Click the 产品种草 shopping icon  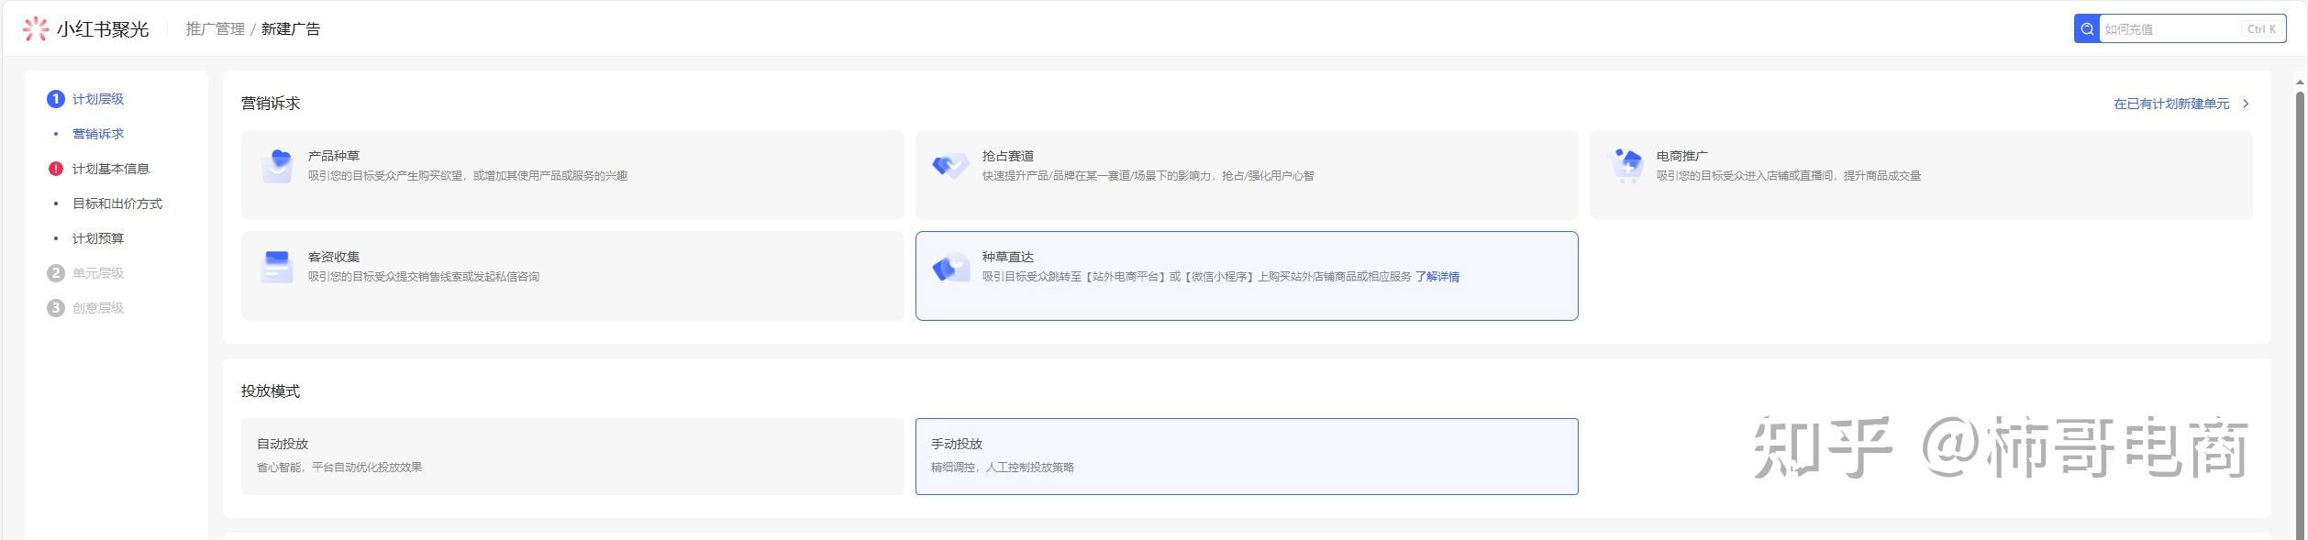pos(277,165)
